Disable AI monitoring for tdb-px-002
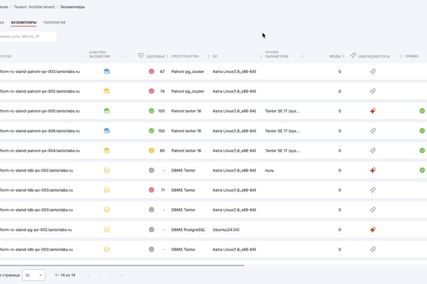 point(373,171)
